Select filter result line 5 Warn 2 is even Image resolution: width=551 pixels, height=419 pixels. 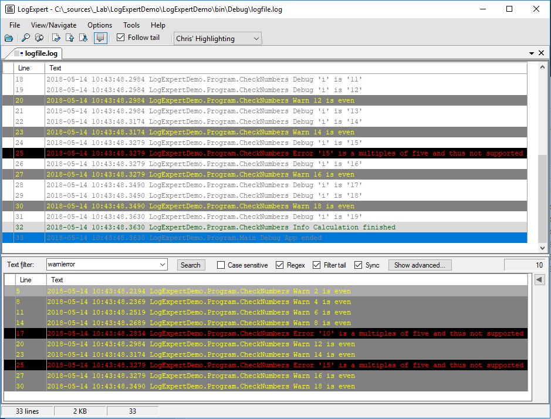coord(266,291)
